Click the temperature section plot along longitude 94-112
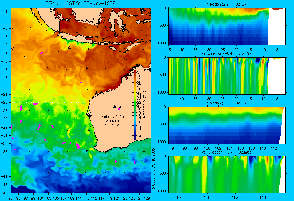This screenshot has width=294, height=201. (227, 125)
